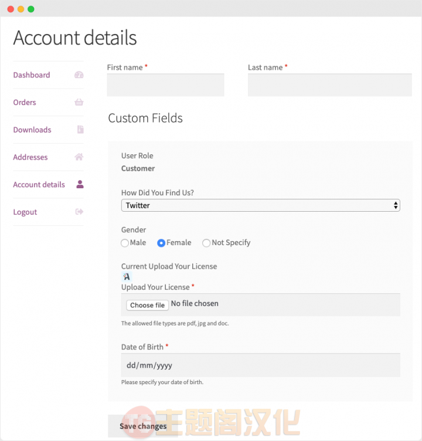Click the Custom Fields heading

(x=145, y=118)
